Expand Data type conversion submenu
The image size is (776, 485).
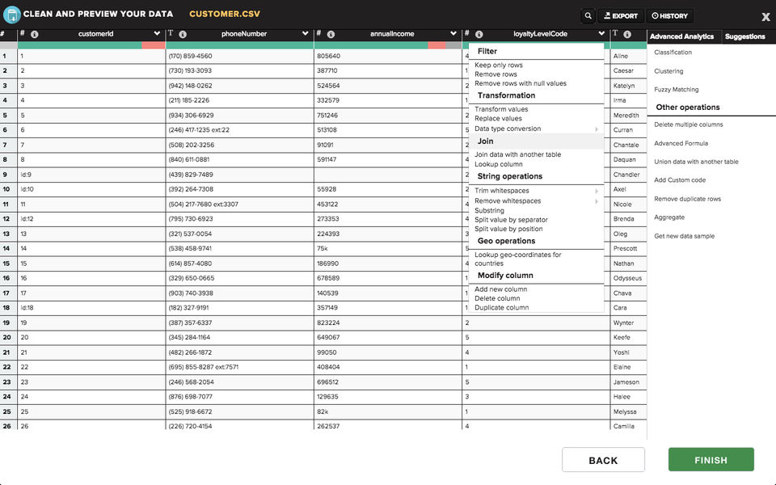coord(597,129)
